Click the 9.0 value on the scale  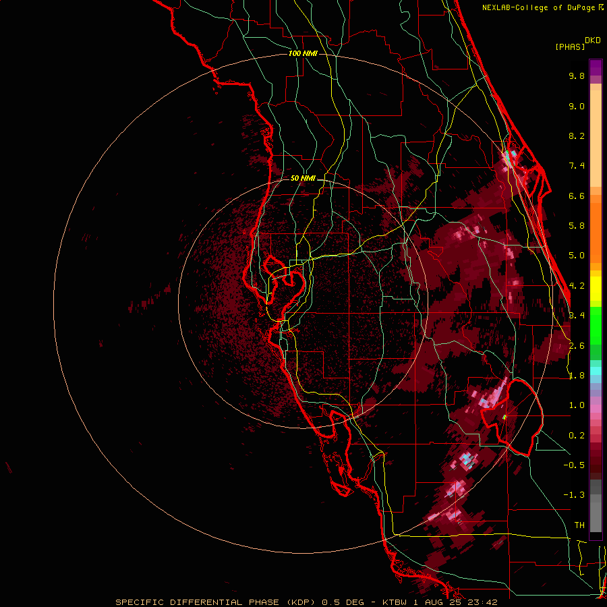point(577,106)
